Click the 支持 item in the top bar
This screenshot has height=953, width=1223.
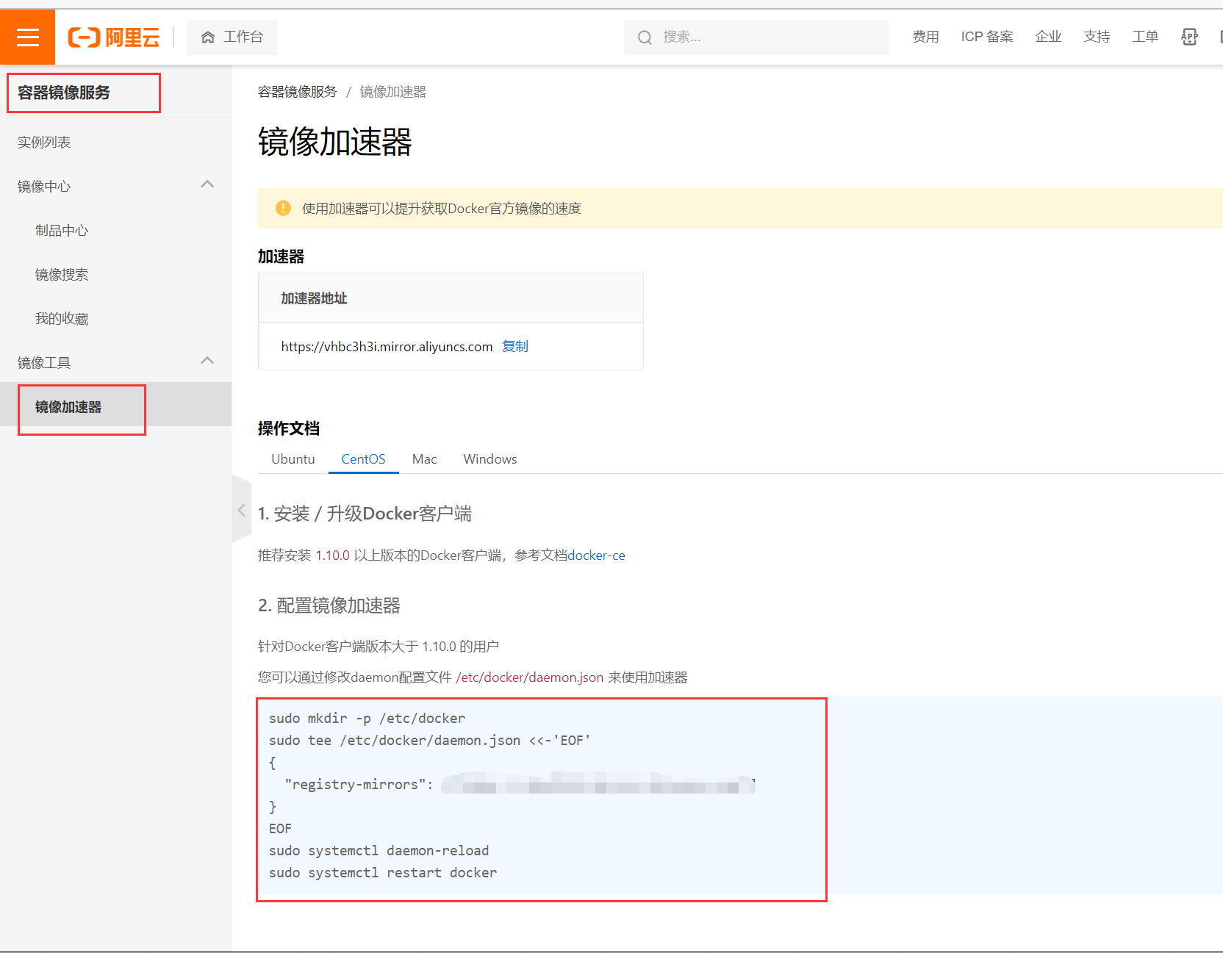[x=1097, y=37]
